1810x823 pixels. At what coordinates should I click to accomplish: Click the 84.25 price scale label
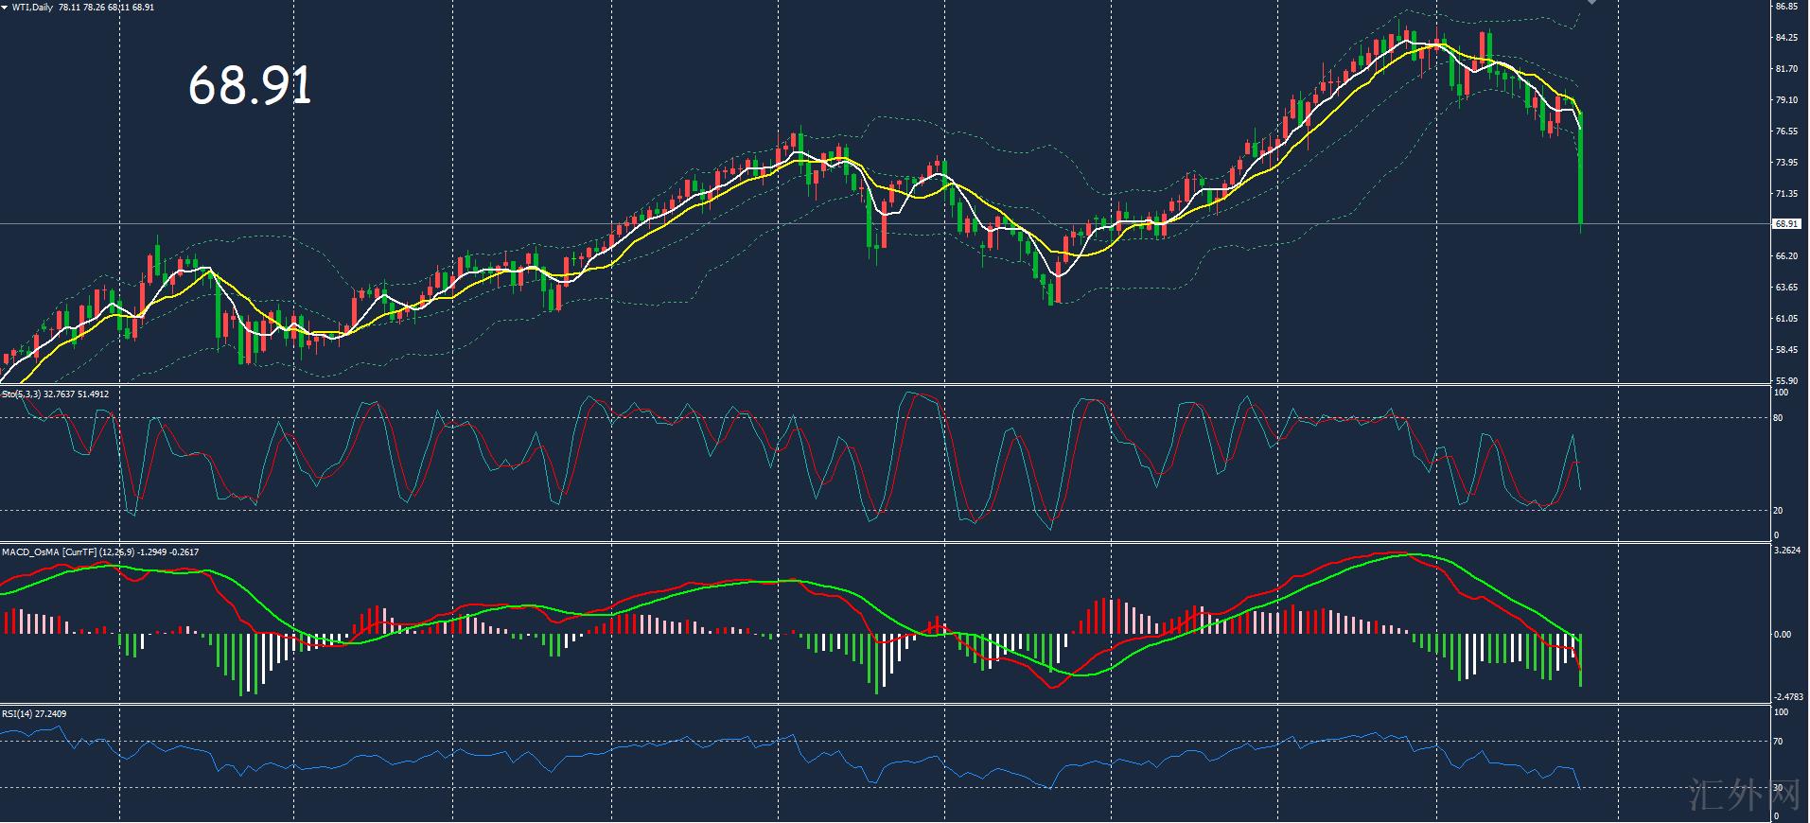click(x=1786, y=38)
